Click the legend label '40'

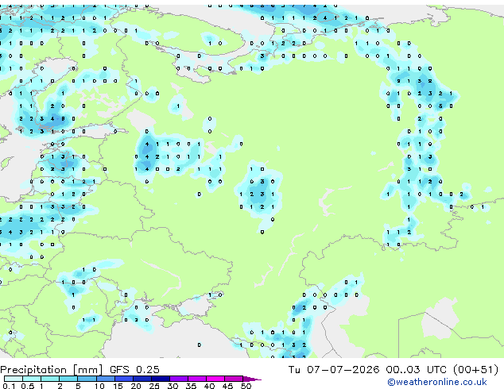(209, 386)
